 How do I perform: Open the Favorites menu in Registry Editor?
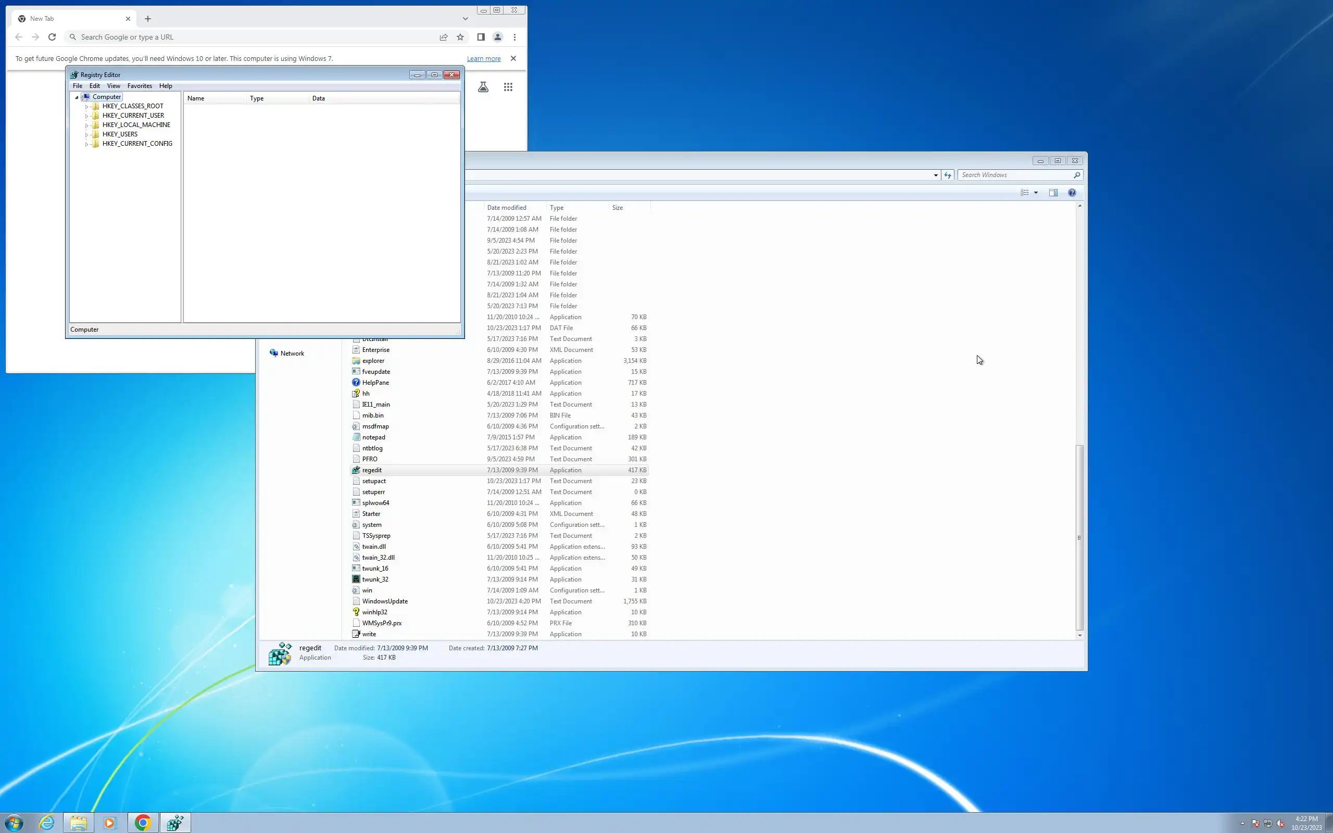[x=140, y=86]
